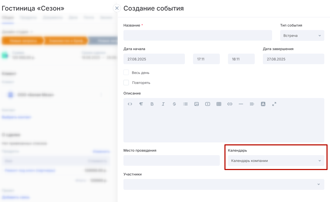The image size is (330, 202).
Task: Click the «Название» input field
Action: (x=198, y=35)
